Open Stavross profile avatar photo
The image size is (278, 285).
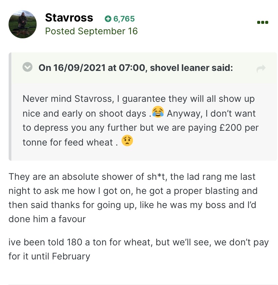(x=22, y=24)
